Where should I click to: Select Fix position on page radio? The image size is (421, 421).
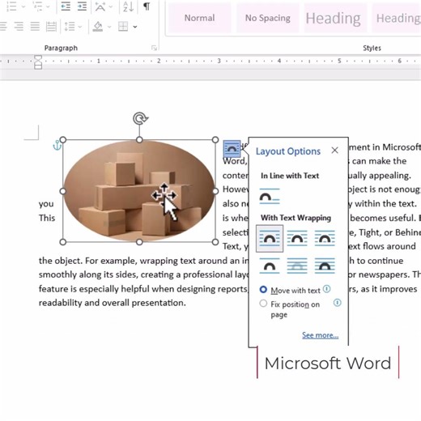(x=263, y=304)
